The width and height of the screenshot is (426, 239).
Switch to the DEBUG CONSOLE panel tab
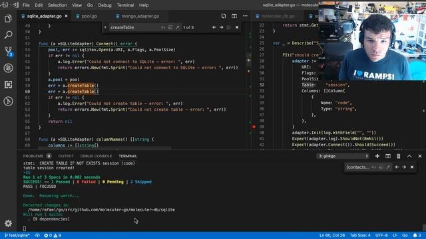click(96, 156)
